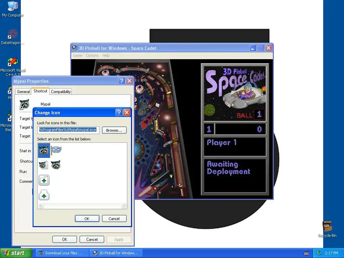Click the 'Player 1' text in Pinball
The height and width of the screenshot is (258, 344).
click(x=222, y=142)
